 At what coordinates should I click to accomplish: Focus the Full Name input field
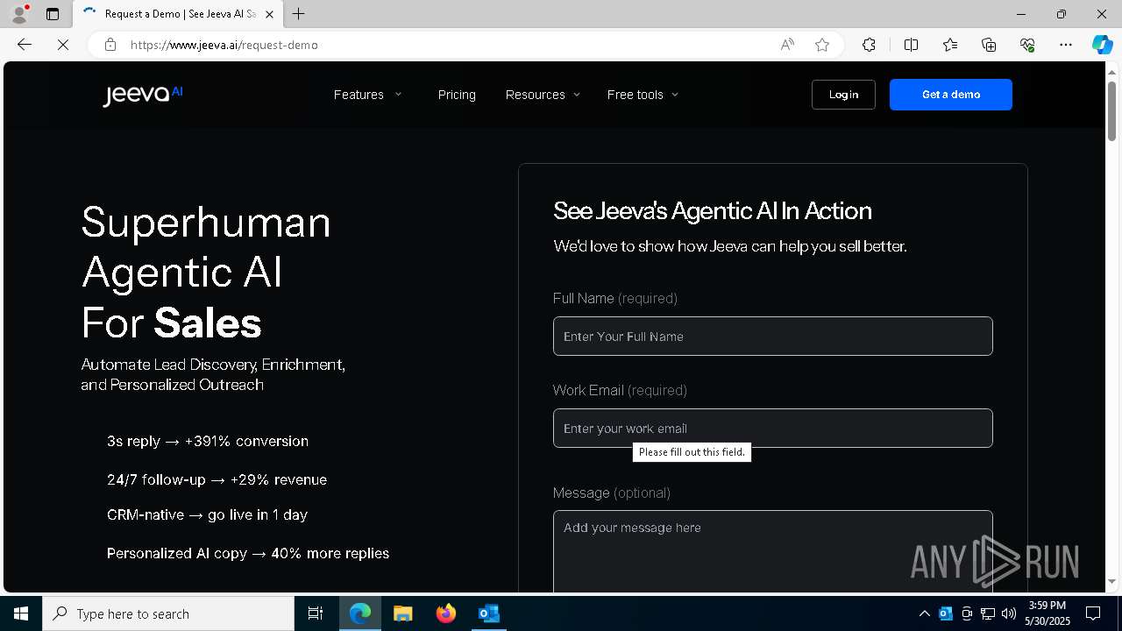click(773, 336)
